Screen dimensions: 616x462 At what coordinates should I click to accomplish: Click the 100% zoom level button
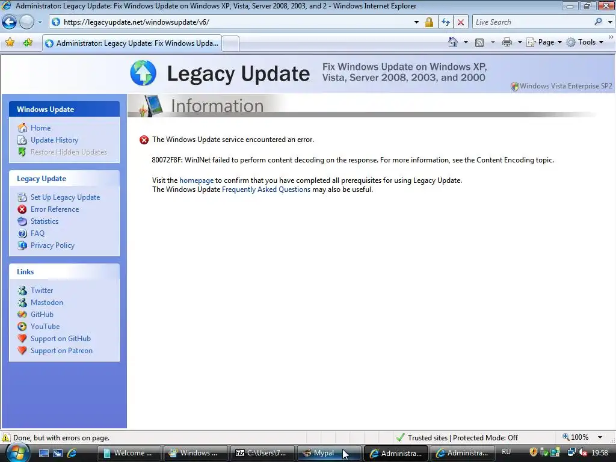576,437
